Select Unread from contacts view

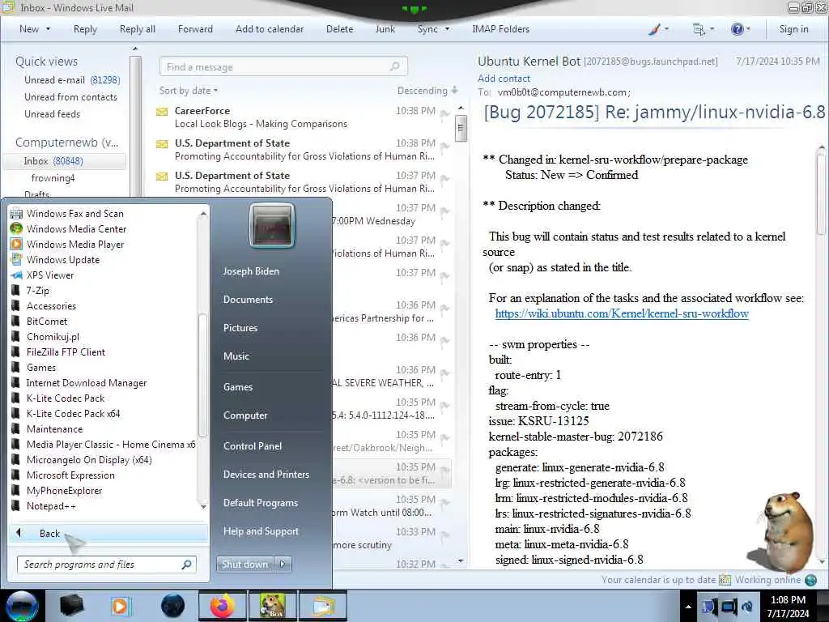[70, 97]
